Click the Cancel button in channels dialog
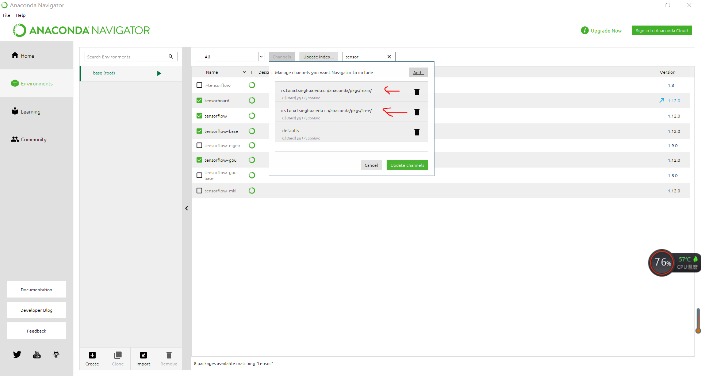 (371, 165)
